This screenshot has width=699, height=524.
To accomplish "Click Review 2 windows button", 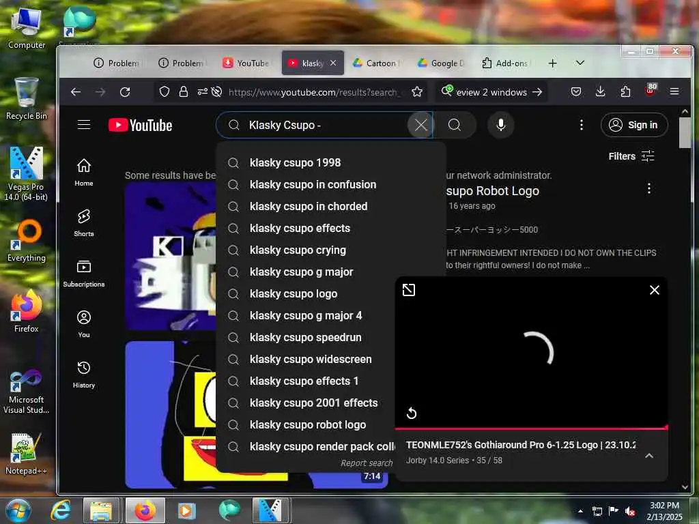I will click(x=491, y=92).
